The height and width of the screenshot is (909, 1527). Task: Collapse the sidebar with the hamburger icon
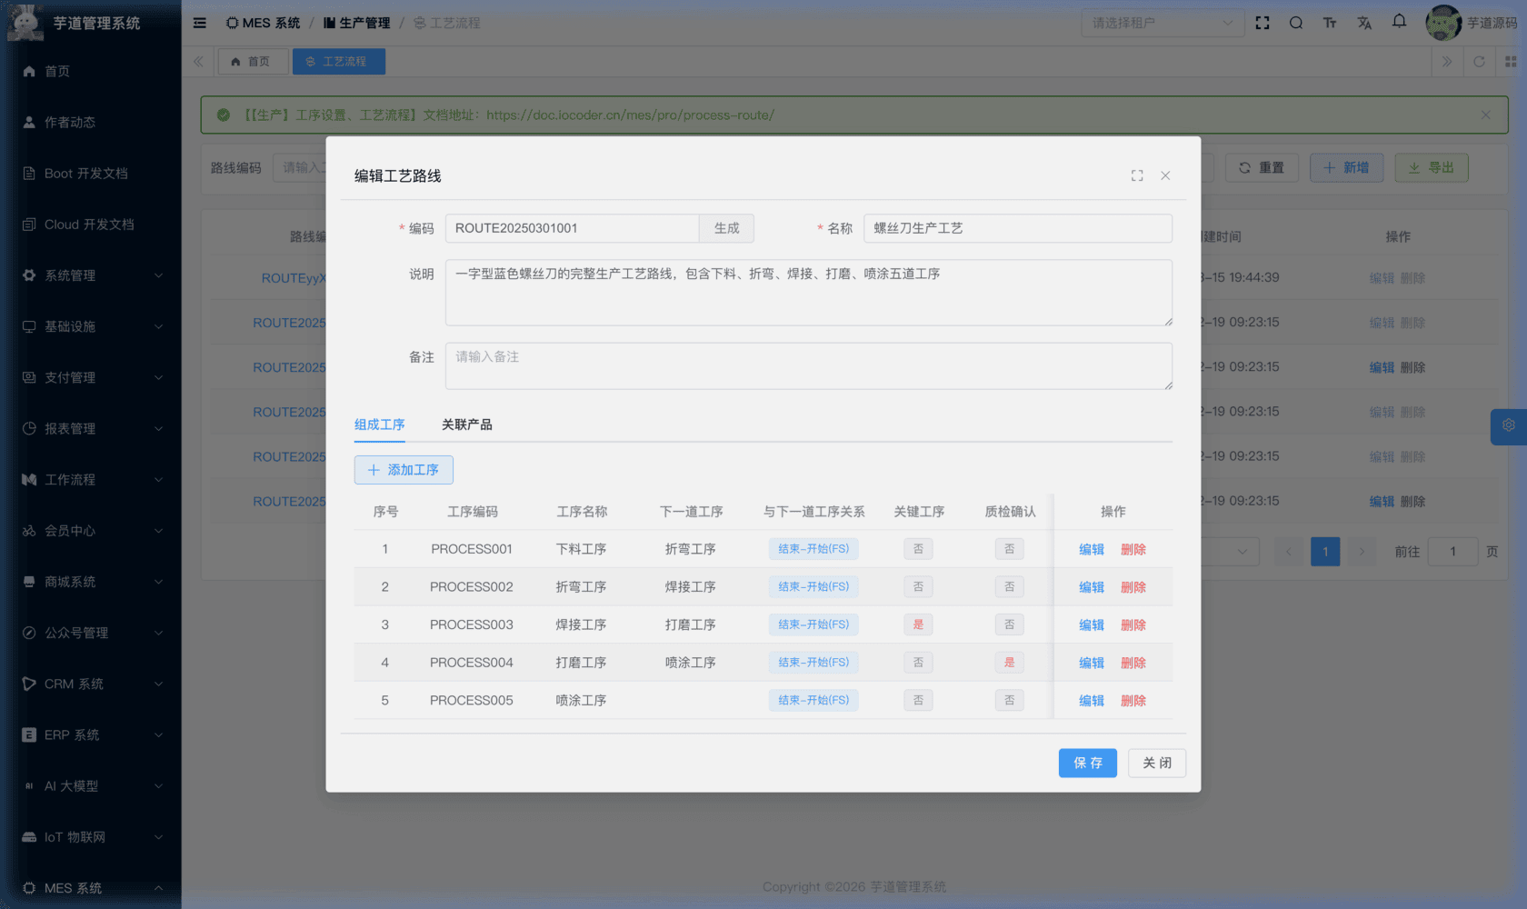point(199,23)
